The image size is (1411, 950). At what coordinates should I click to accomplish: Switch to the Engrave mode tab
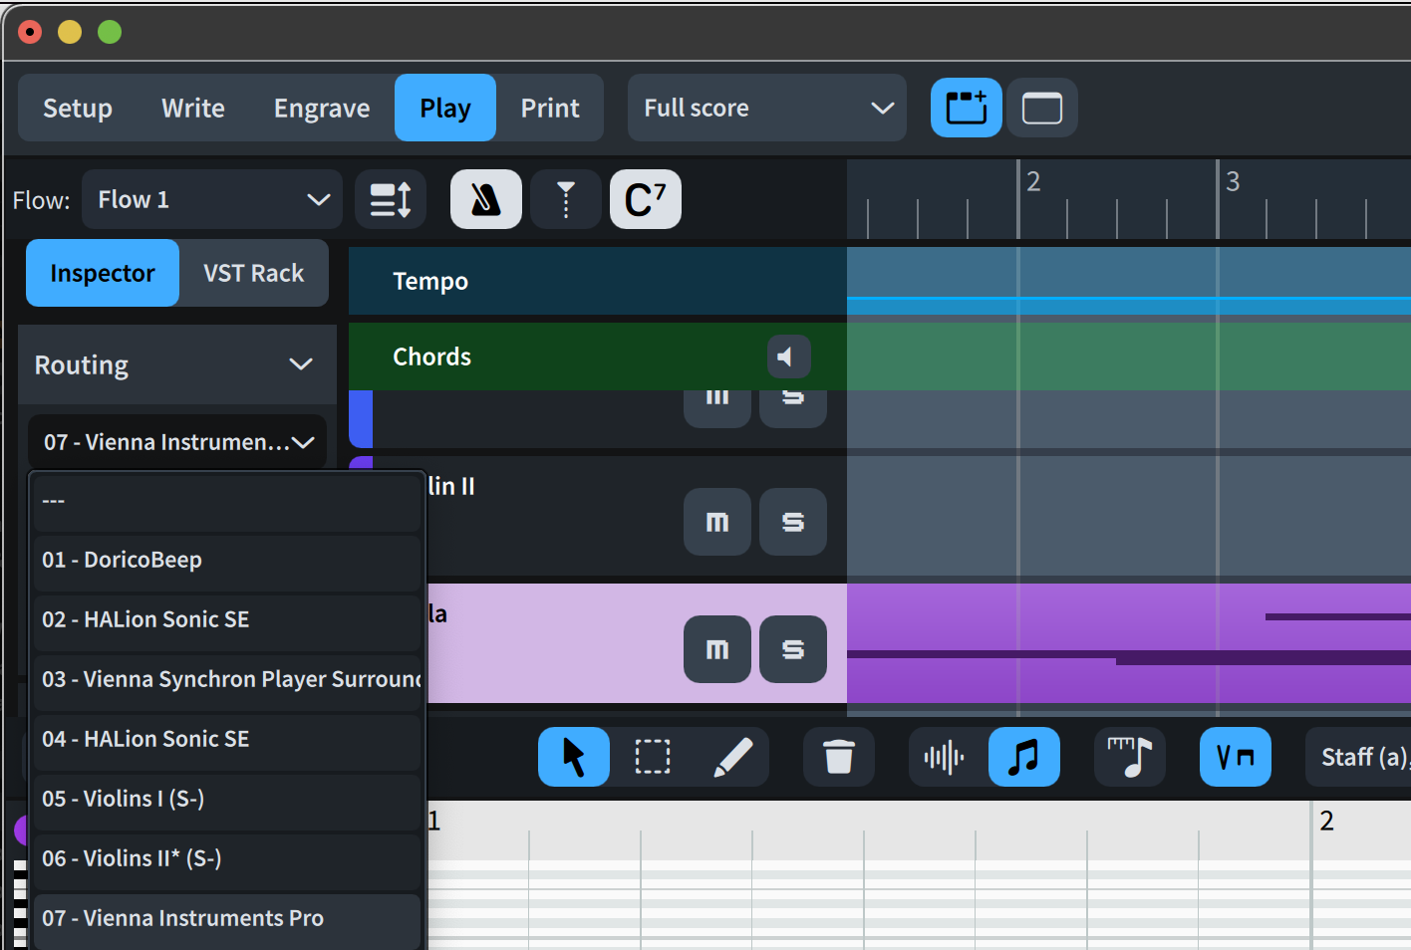point(322,108)
